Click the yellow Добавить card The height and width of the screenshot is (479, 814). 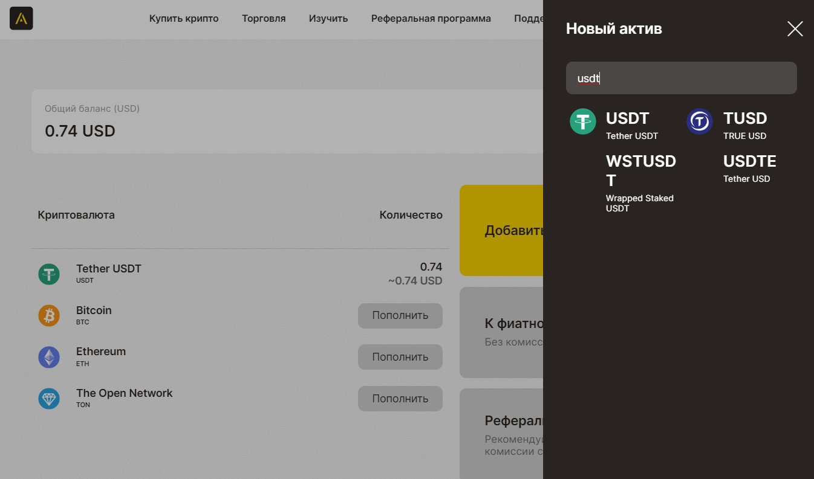(501, 230)
